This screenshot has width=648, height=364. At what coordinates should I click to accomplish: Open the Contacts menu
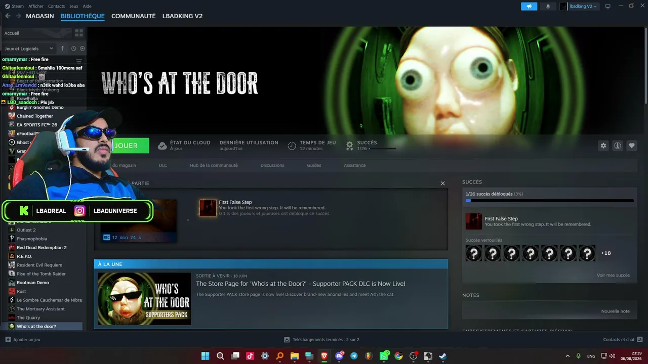(56, 6)
